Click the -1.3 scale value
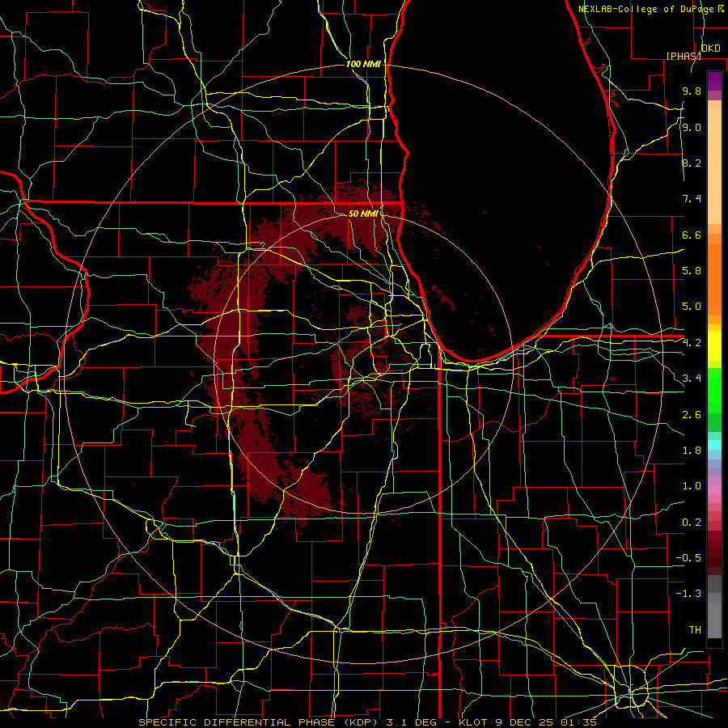The width and height of the screenshot is (728, 728). tap(688, 594)
